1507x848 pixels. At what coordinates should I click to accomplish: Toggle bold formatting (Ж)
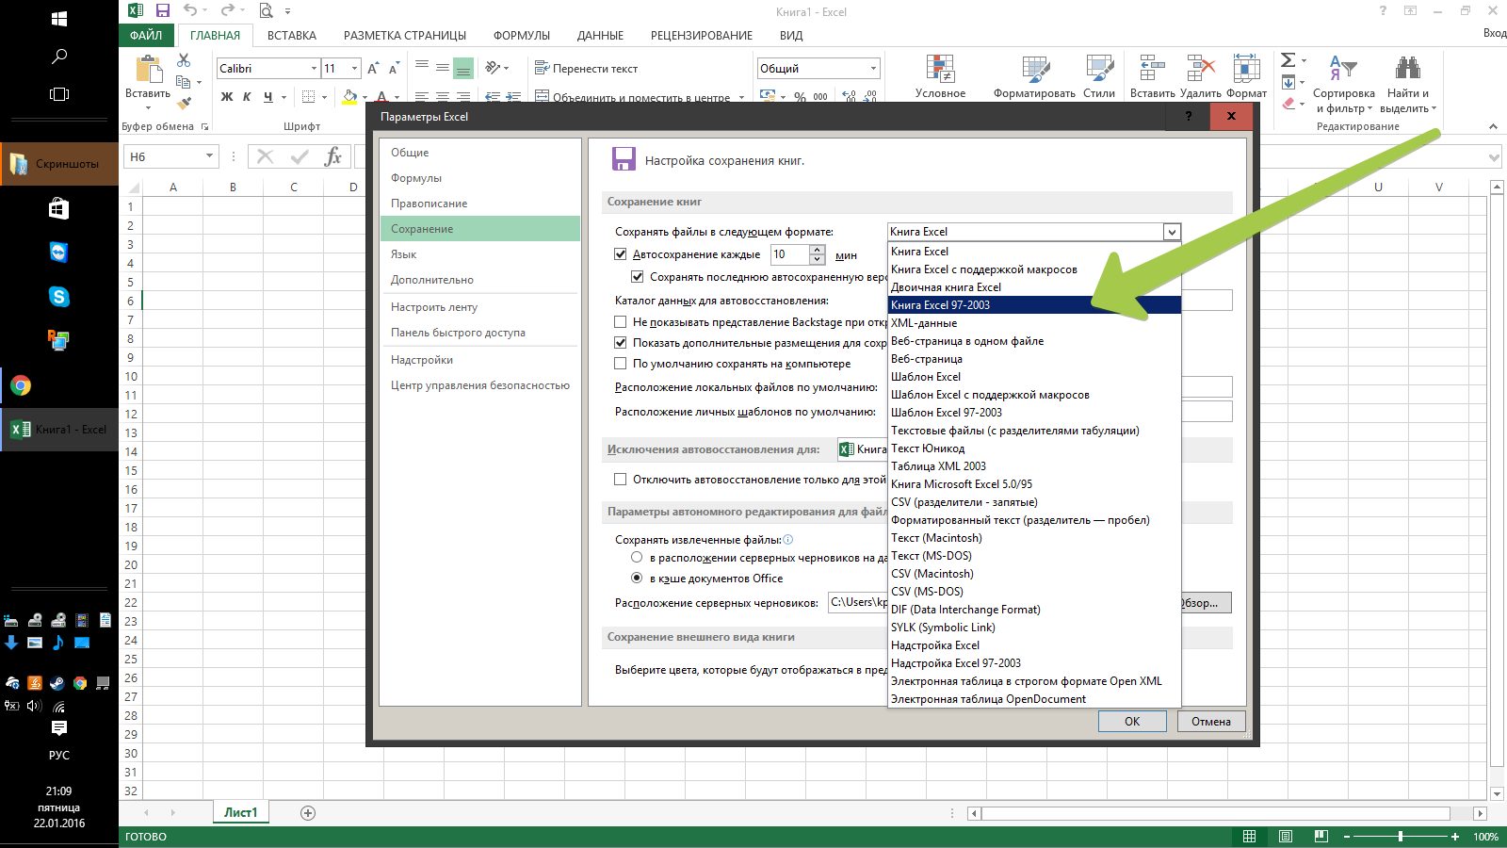coord(227,97)
